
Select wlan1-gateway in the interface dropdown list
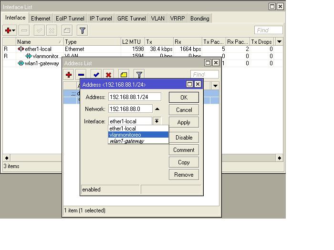tap(138, 141)
